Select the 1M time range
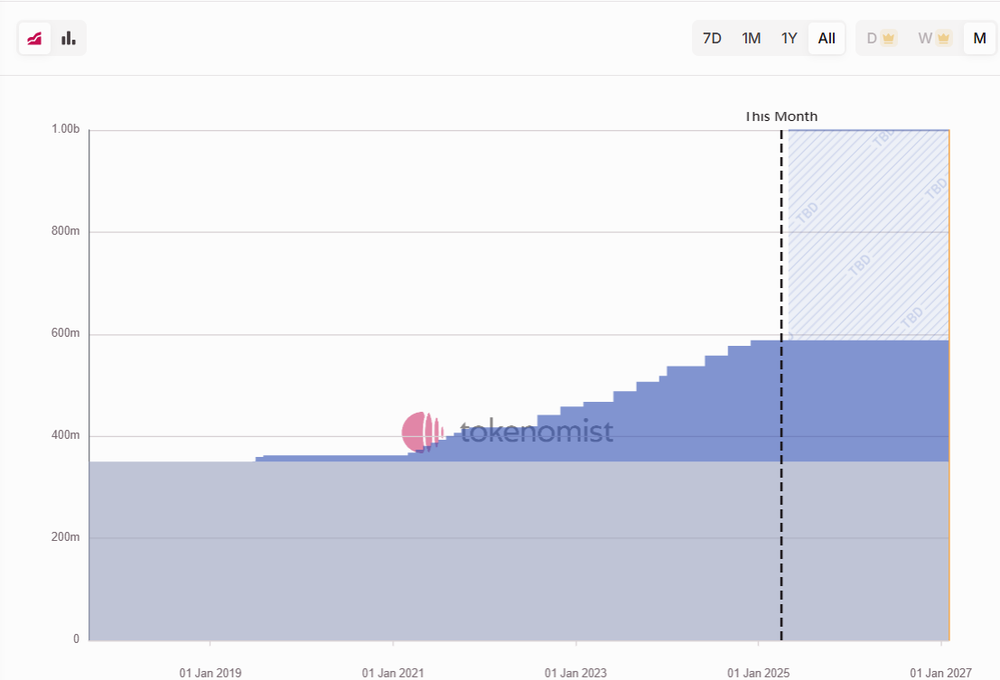The height and width of the screenshot is (680, 1000). coord(752,38)
